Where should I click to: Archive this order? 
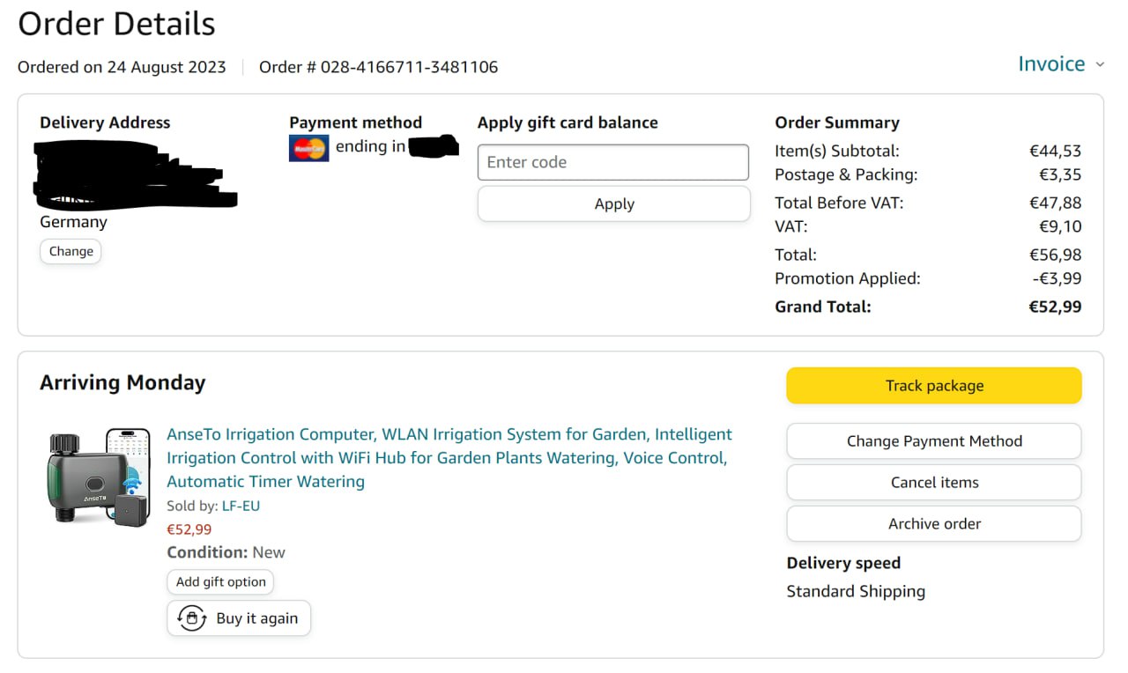pyautogui.click(x=933, y=524)
